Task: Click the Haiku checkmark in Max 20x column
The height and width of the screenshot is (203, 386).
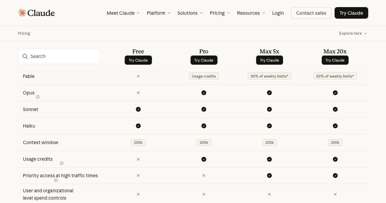Action: [335, 126]
